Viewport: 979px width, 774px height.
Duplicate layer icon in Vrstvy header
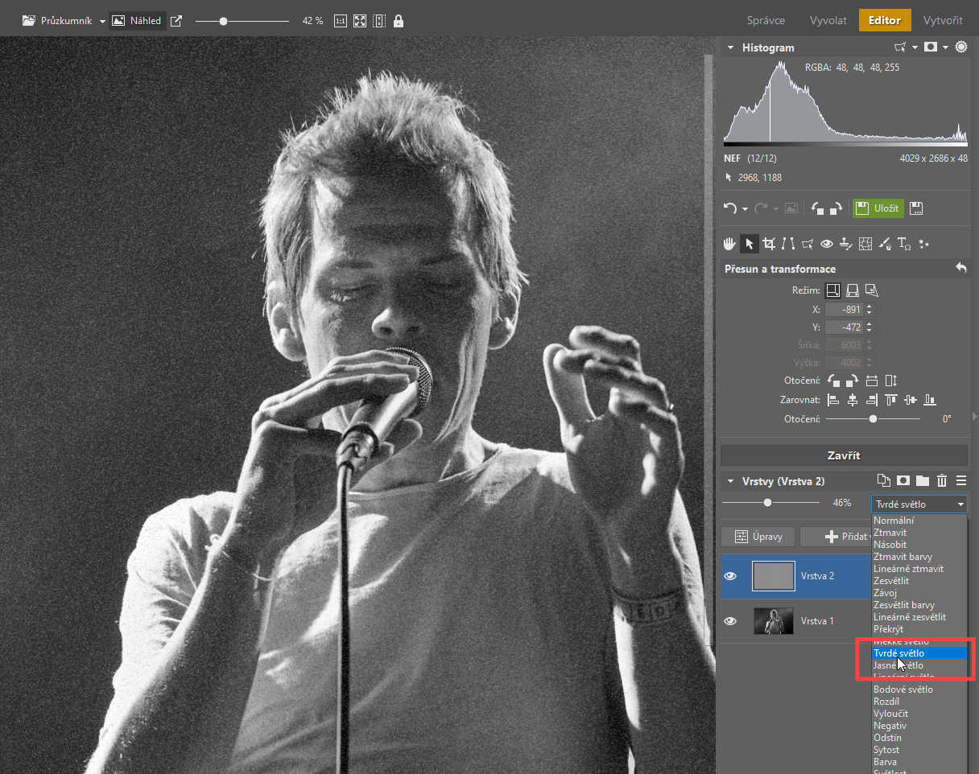(x=884, y=480)
